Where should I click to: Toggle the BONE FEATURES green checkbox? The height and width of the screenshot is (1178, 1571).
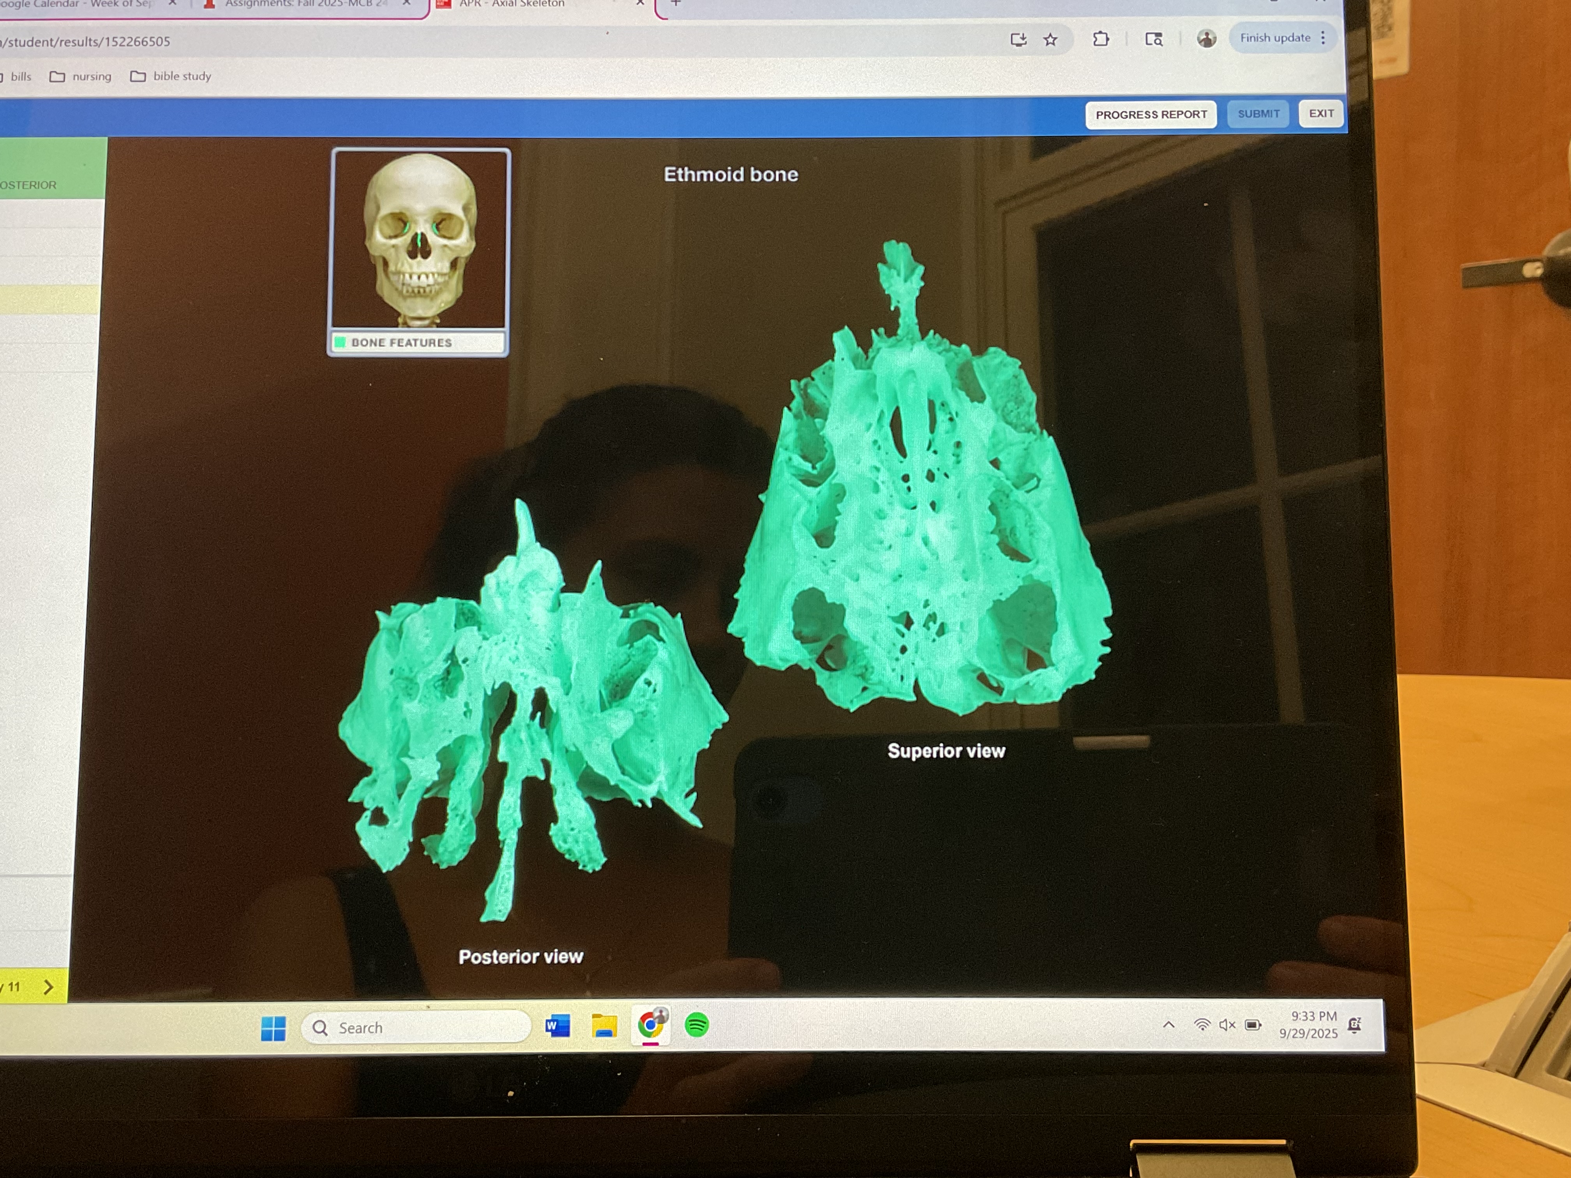coord(340,342)
